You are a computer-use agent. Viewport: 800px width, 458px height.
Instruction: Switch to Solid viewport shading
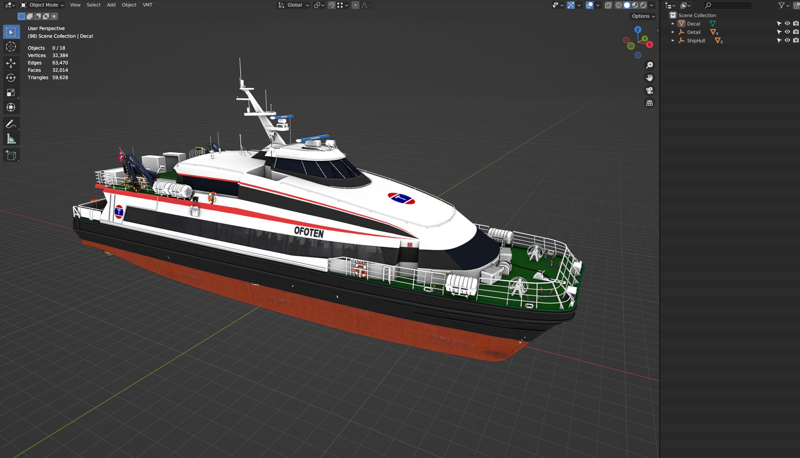[627, 5]
